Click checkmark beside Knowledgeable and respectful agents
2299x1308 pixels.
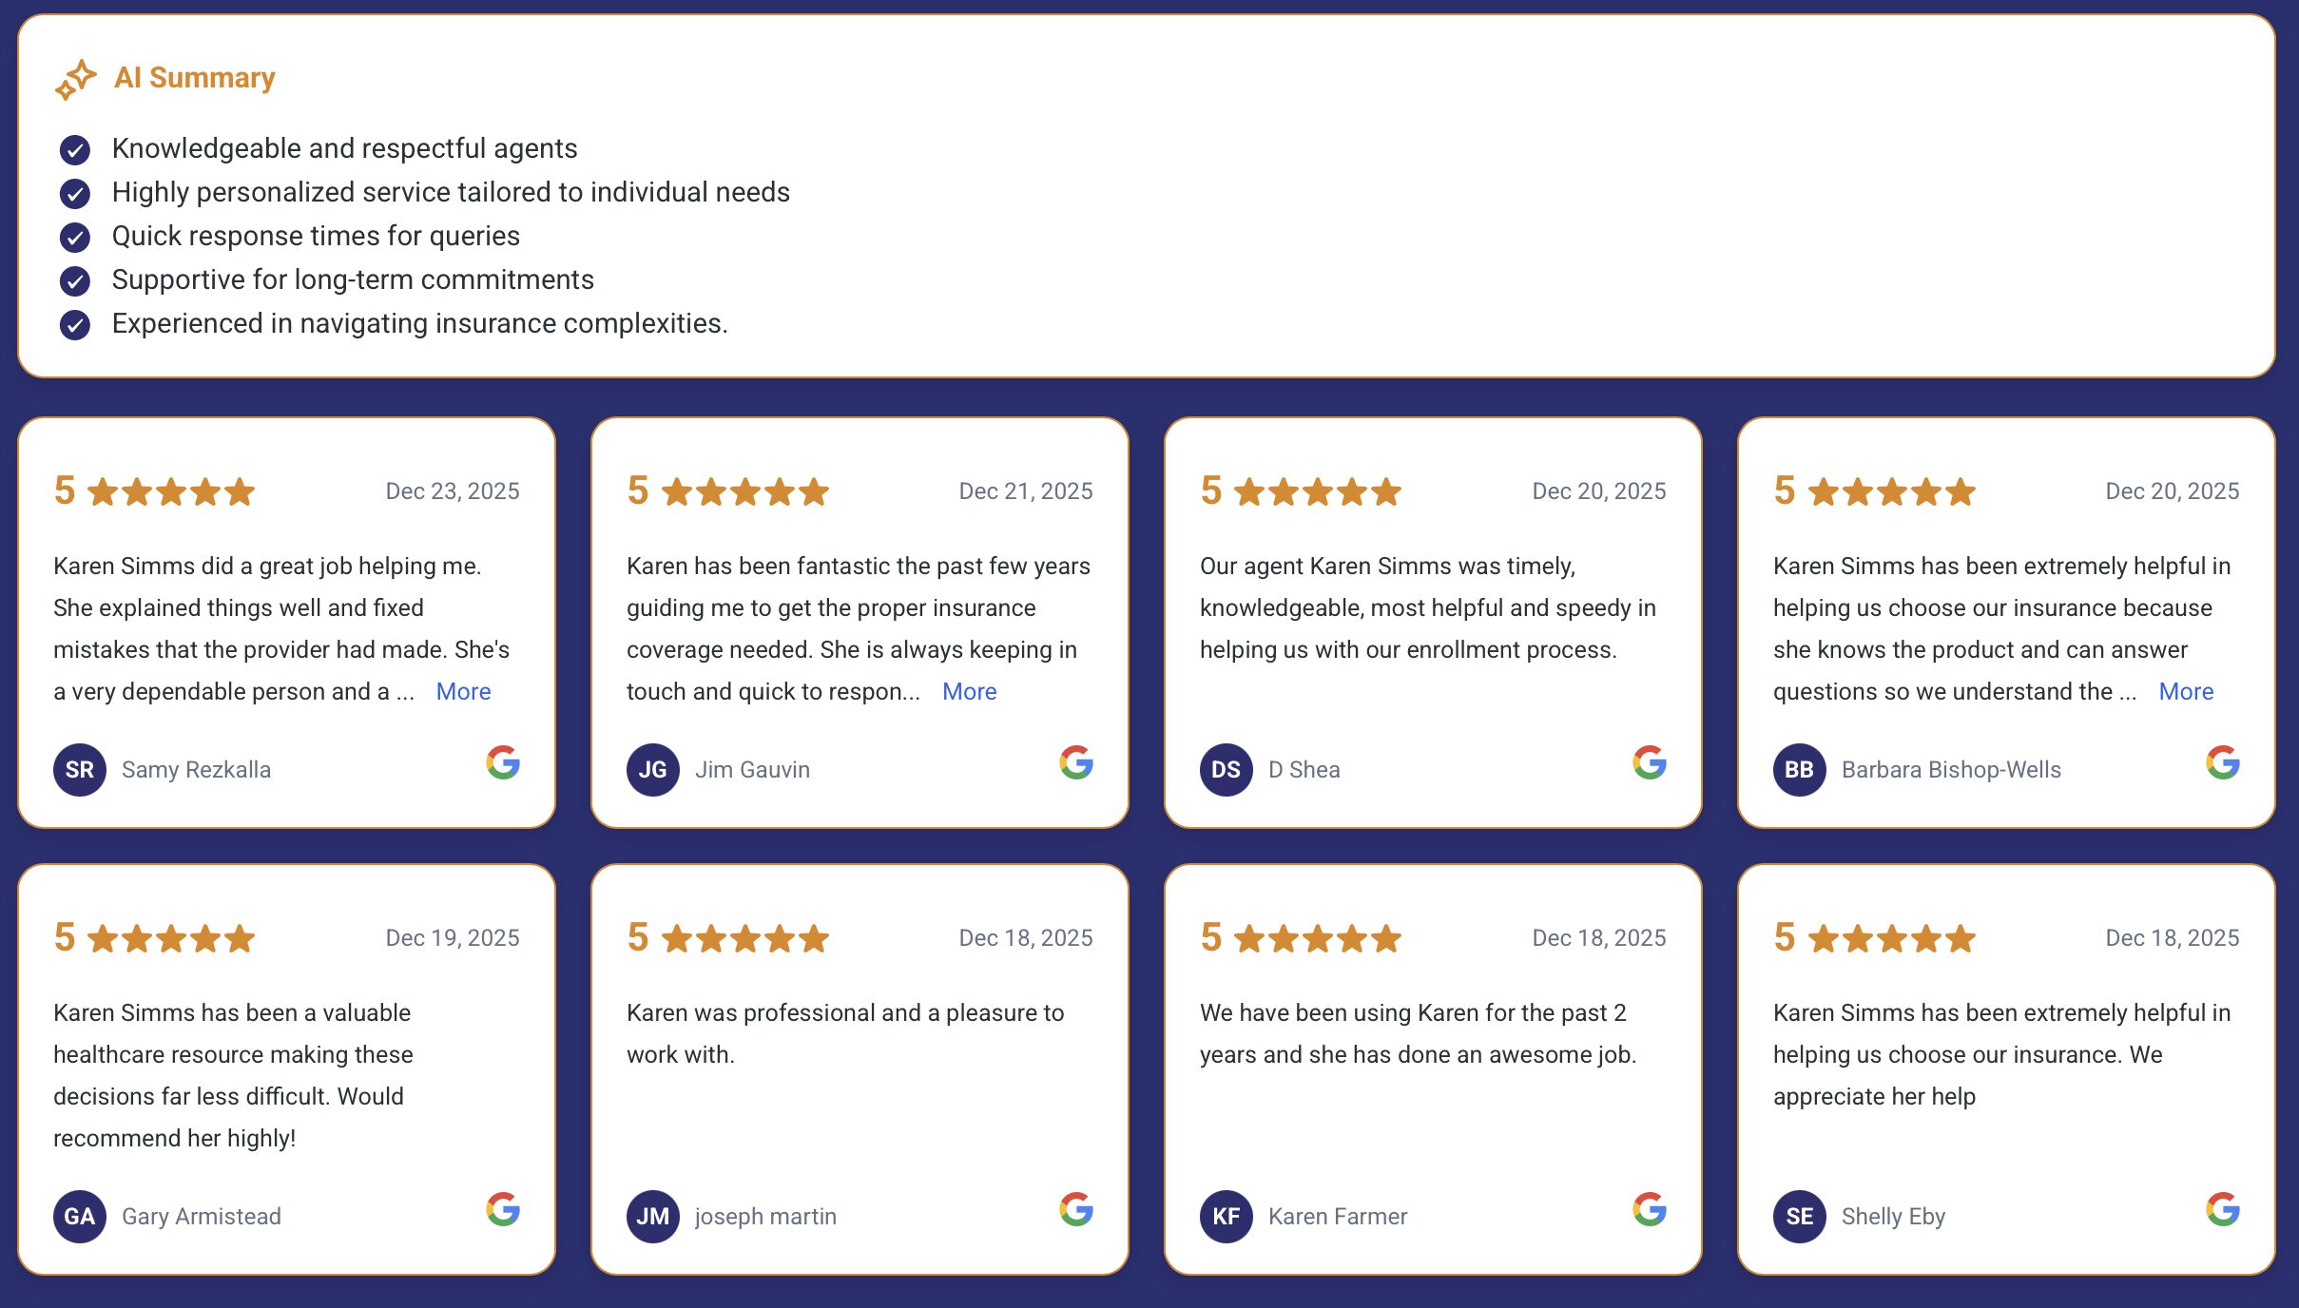[75, 149]
